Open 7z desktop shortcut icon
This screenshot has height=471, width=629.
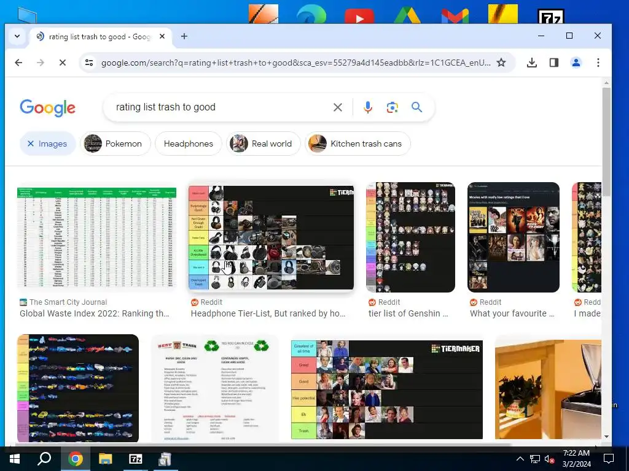pos(551,16)
